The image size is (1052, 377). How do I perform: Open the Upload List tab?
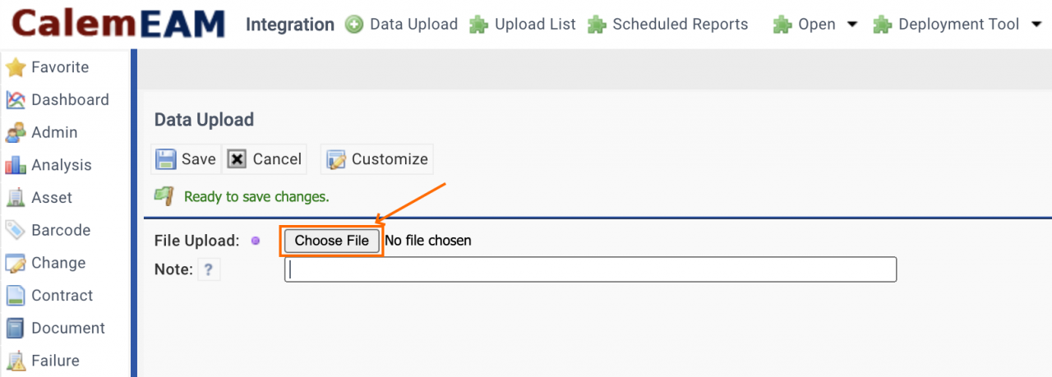[523, 25]
